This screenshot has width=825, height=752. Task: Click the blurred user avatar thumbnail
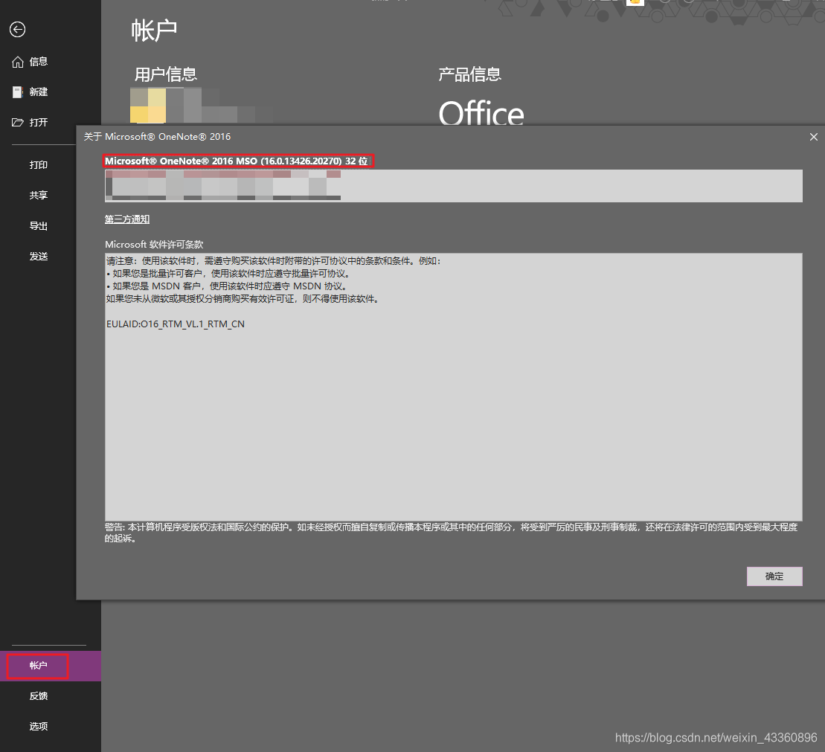148,105
